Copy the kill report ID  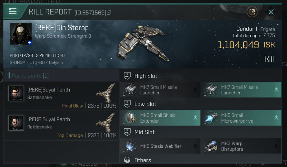click(109, 13)
